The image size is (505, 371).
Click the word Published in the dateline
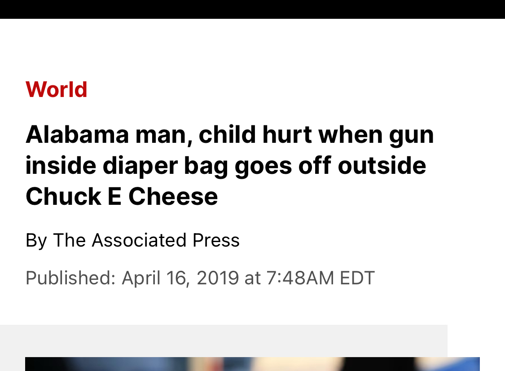click(70, 278)
